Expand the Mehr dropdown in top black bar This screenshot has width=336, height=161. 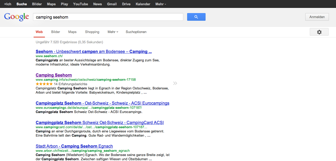click(x=160, y=4)
